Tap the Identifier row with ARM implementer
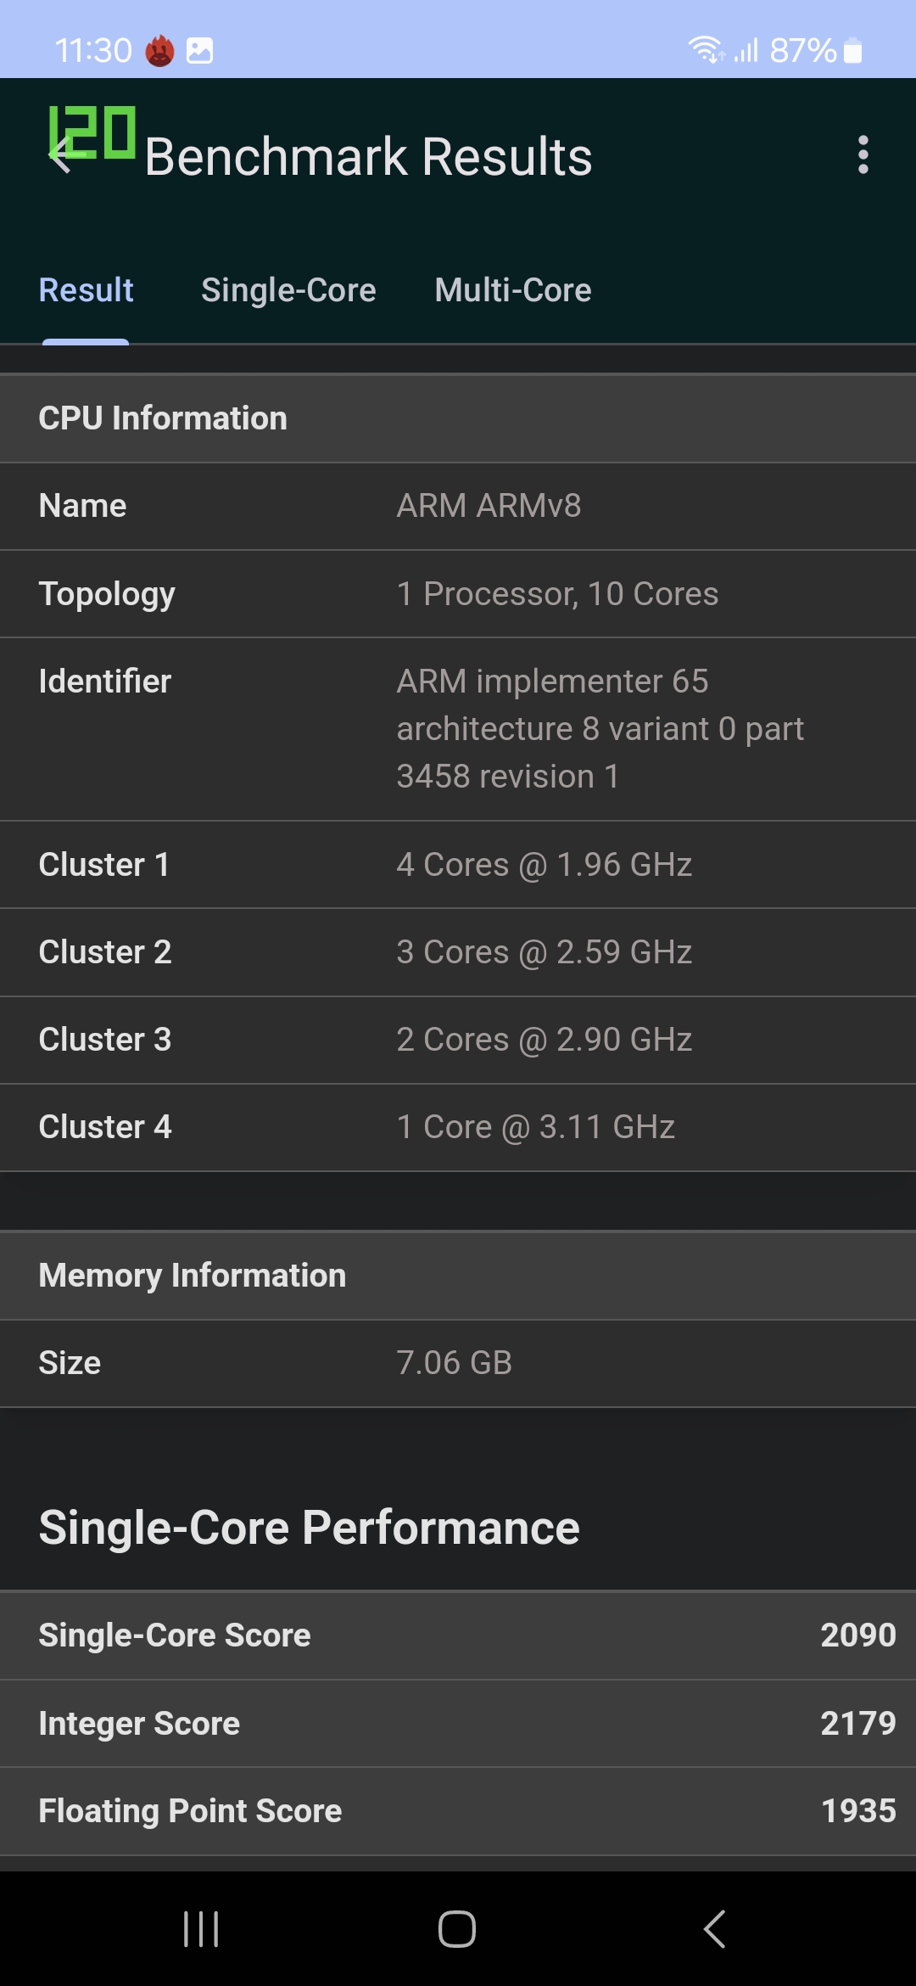This screenshot has width=916, height=1986. click(x=458, y=729)
